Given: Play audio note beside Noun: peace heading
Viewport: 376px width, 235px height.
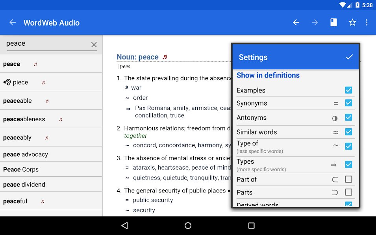Looking at the screenshot, I should (x=165, y=57).
